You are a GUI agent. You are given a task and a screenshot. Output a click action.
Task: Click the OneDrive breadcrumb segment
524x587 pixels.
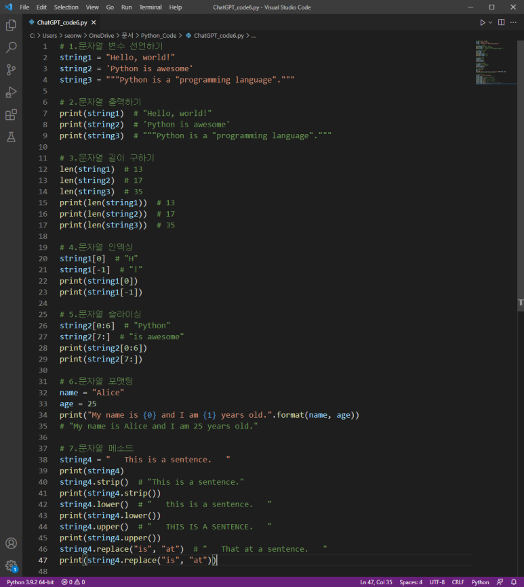tap(101, 36)
